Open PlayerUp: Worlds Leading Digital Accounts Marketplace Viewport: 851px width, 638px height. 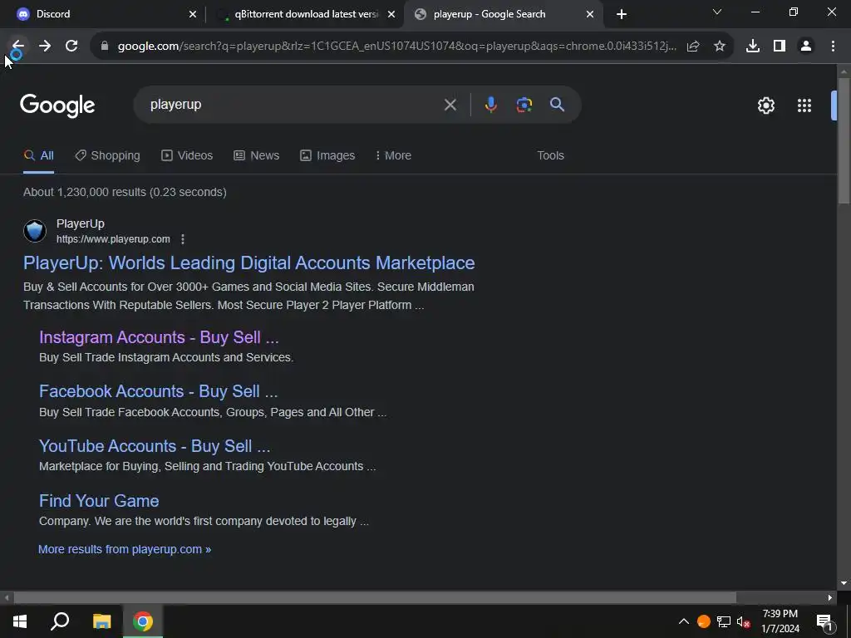pyautogui.click(x=249, y=263)
